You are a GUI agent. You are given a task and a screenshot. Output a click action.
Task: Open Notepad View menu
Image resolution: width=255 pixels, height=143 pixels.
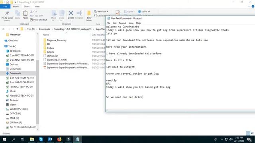click(x=131, y=23)
